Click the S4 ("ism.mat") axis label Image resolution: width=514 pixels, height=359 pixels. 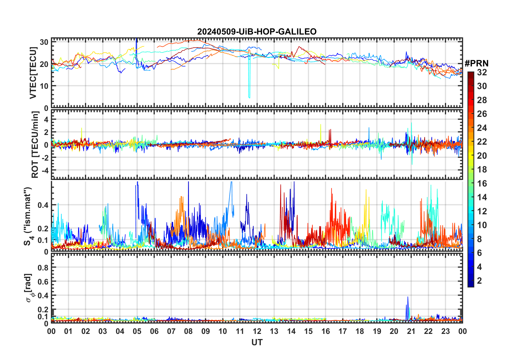pos(28,216)
